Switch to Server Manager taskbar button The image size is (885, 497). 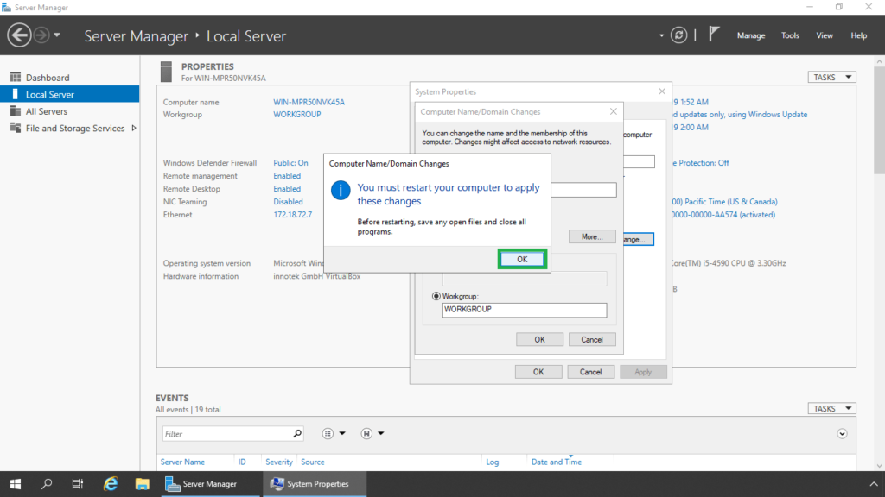[210, 484]
